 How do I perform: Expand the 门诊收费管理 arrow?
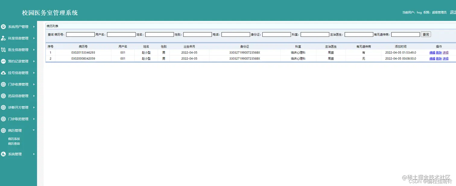tap(34, 84)
